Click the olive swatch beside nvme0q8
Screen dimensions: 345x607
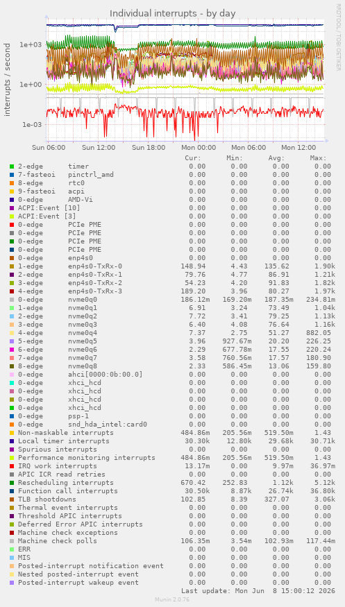coord(12,366)
